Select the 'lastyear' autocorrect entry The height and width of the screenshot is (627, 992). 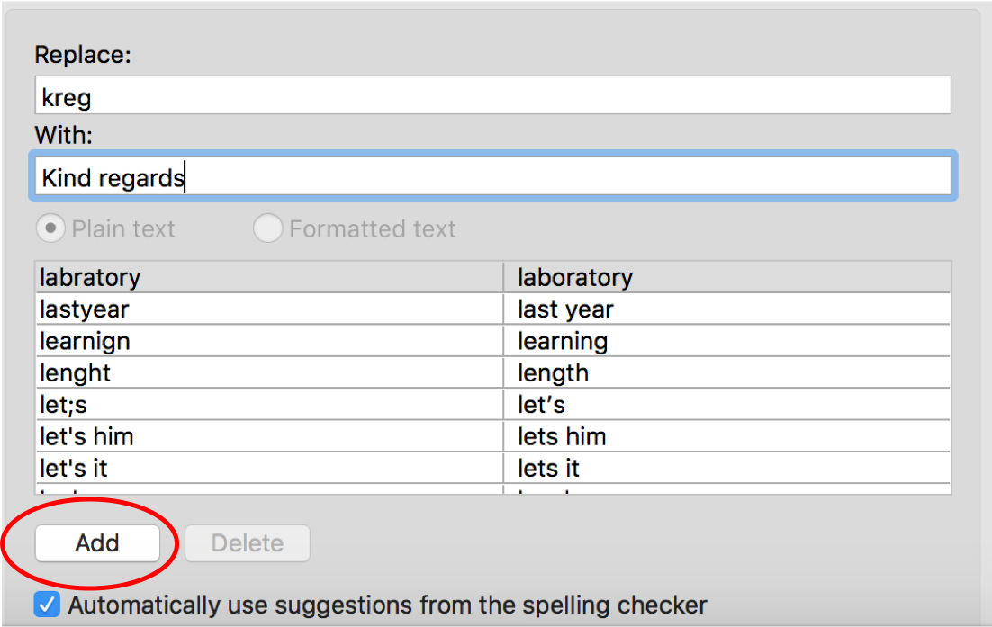85,309
